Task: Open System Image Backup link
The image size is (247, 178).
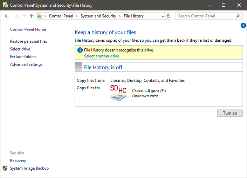Action: 29,168
